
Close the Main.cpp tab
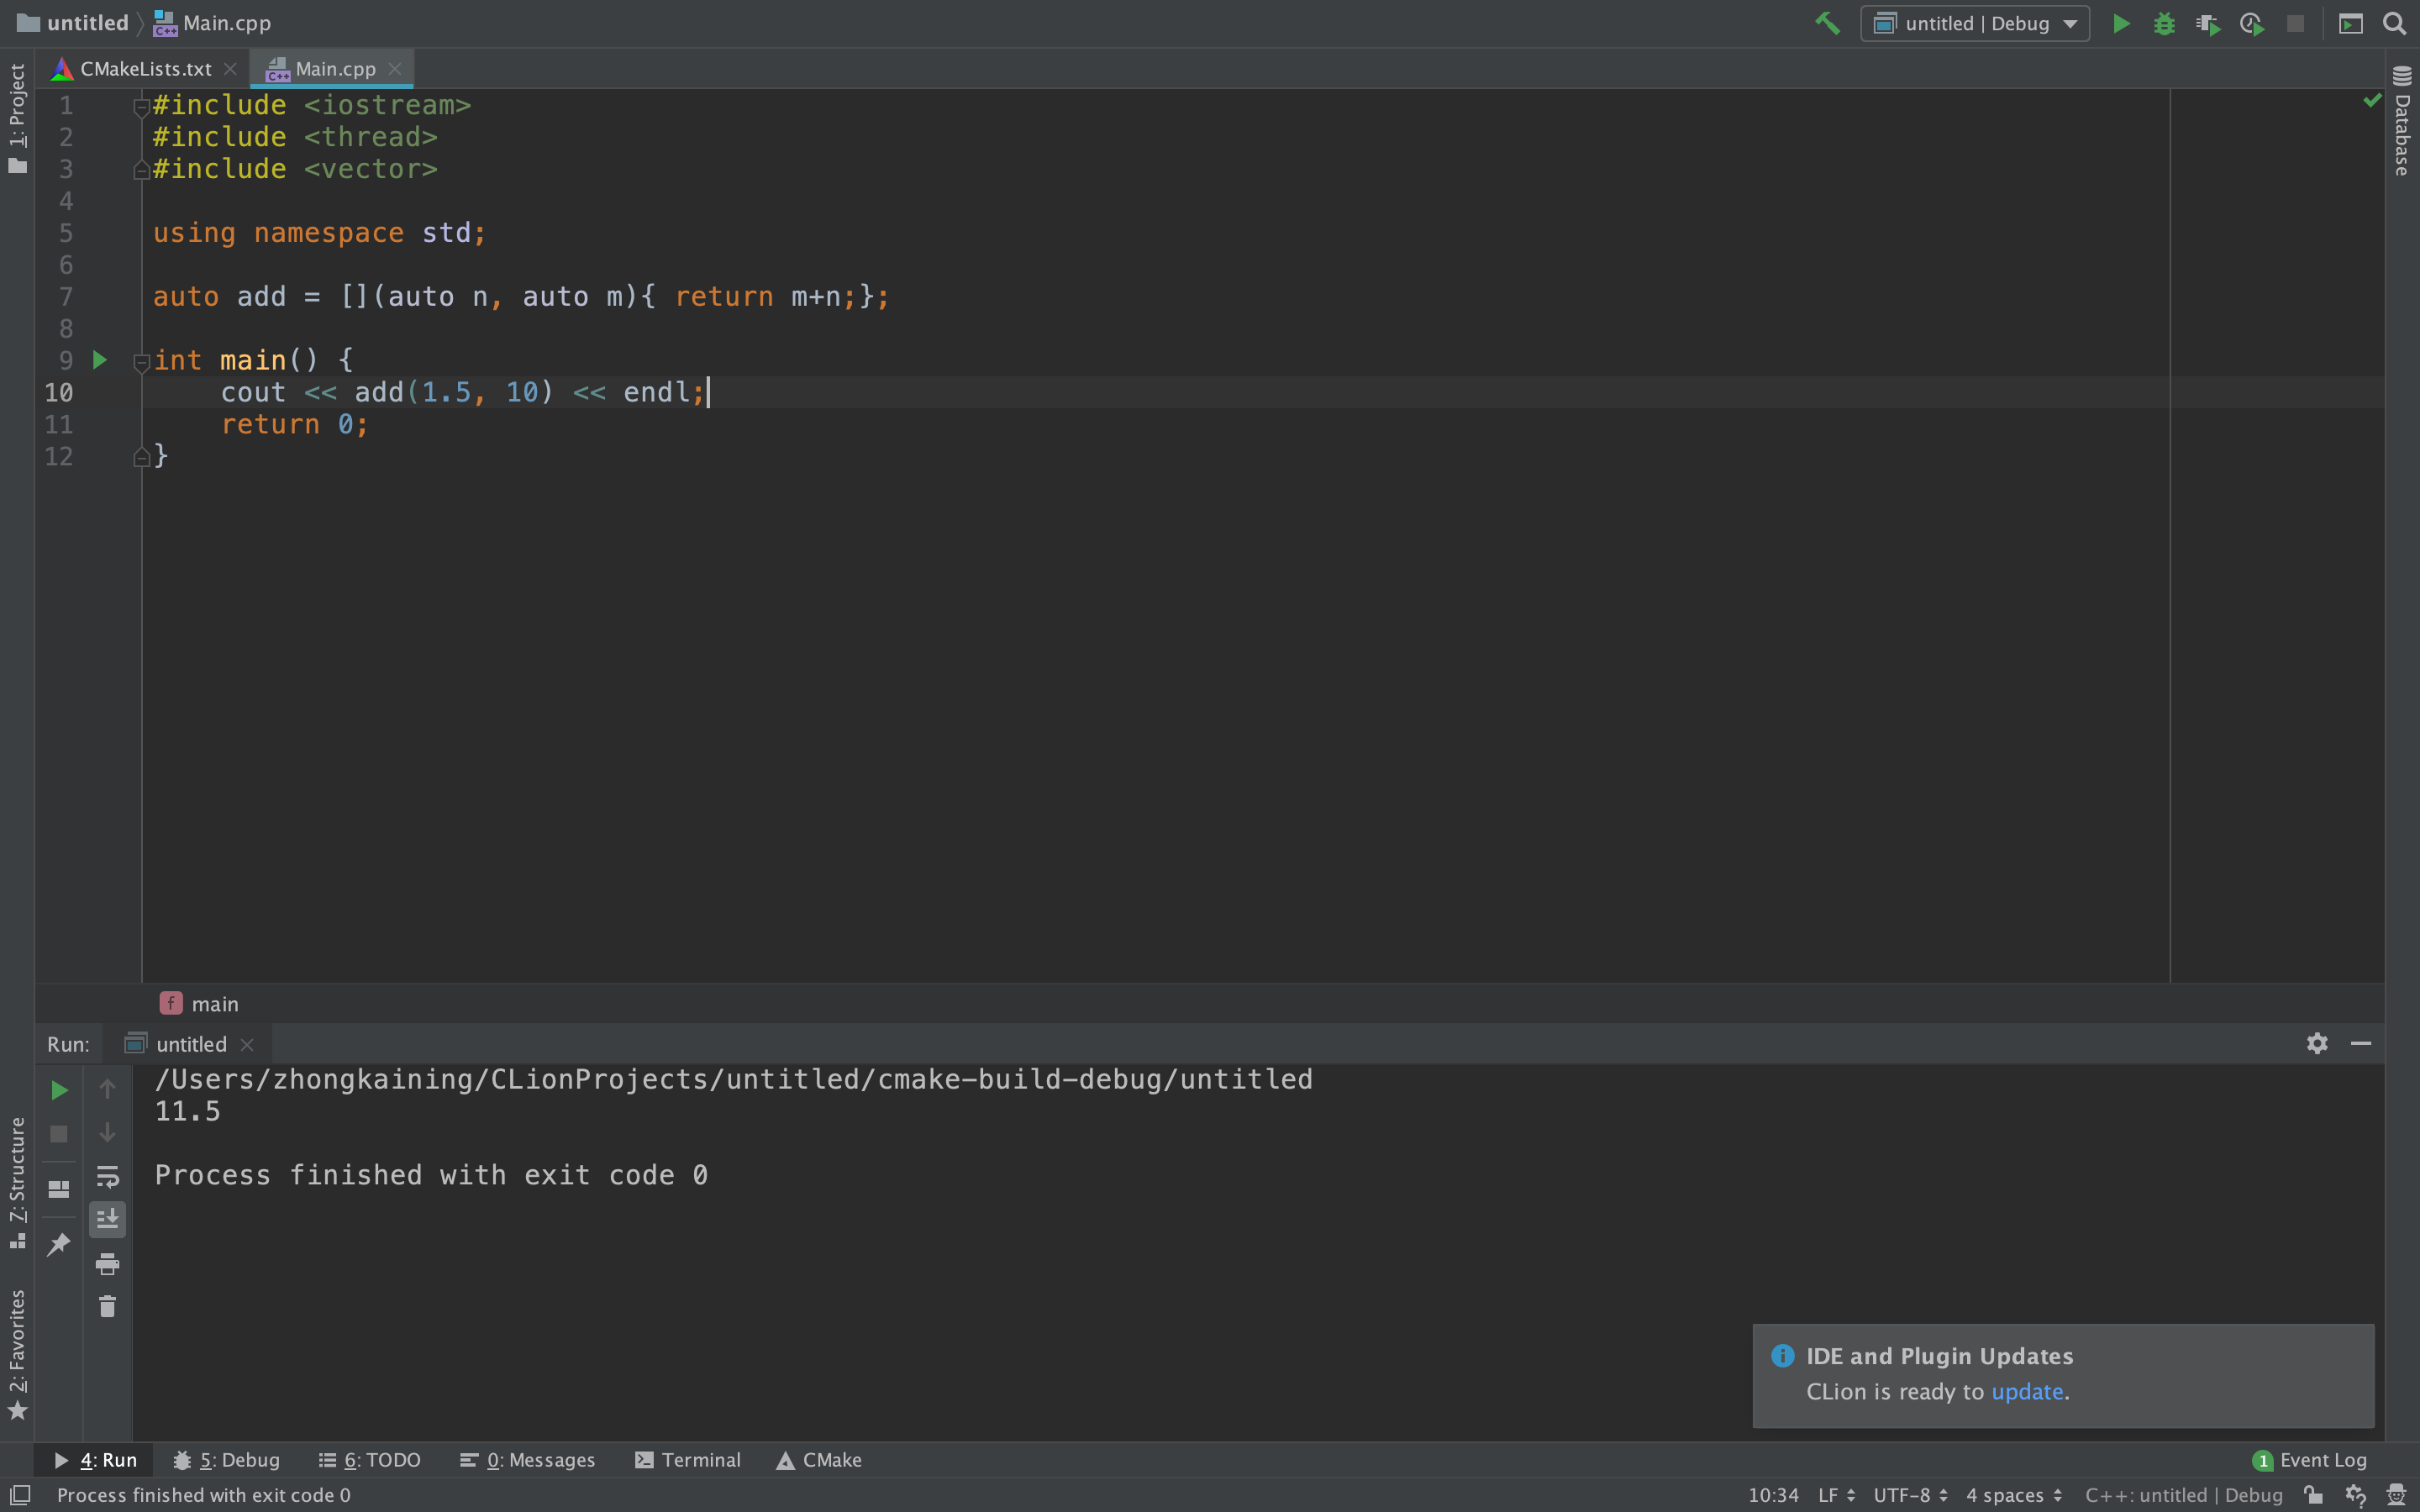point(395,69)
